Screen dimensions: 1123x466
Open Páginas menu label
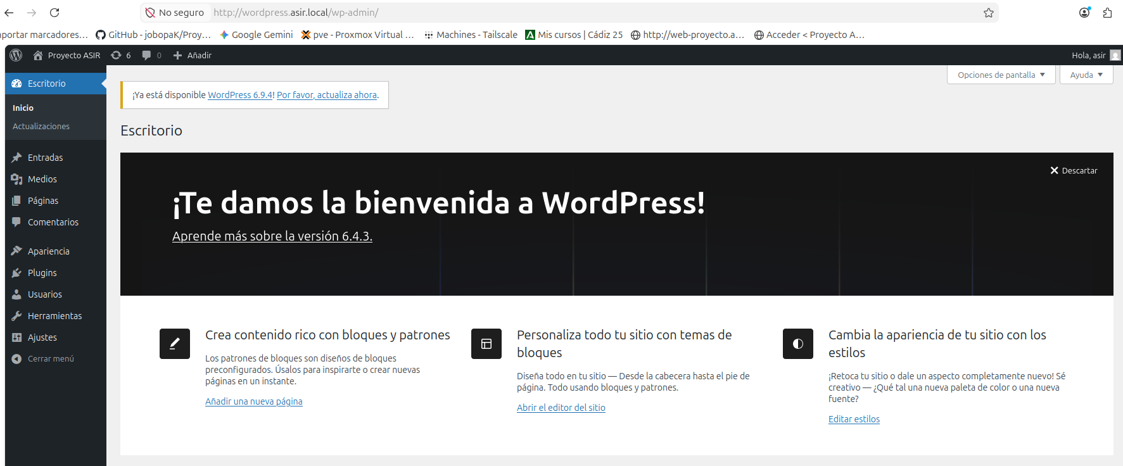pyautogui.click(x=43, y=201)
